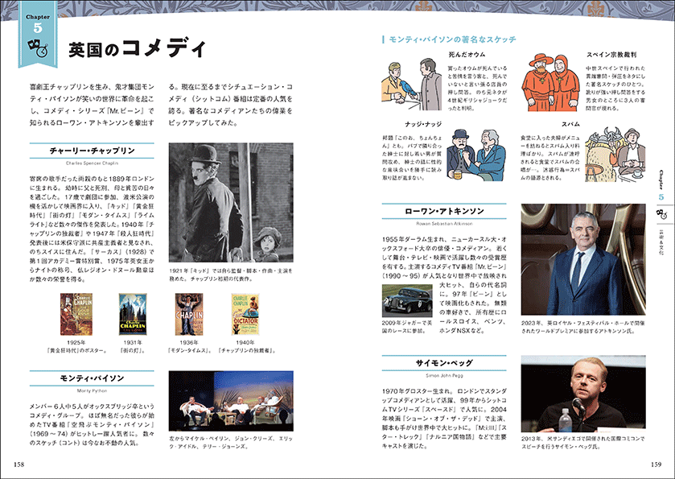Viewport: 675px width, 479px height.
Task: Open the vintage Jaguar race car photo
Action: coord(407,300)
